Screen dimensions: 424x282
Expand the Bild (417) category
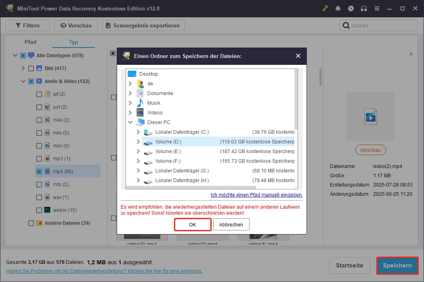pos(23,68)
